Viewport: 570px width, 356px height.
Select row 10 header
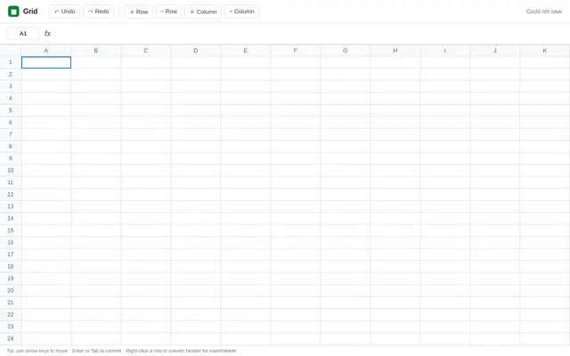click(x=11, y=170)
